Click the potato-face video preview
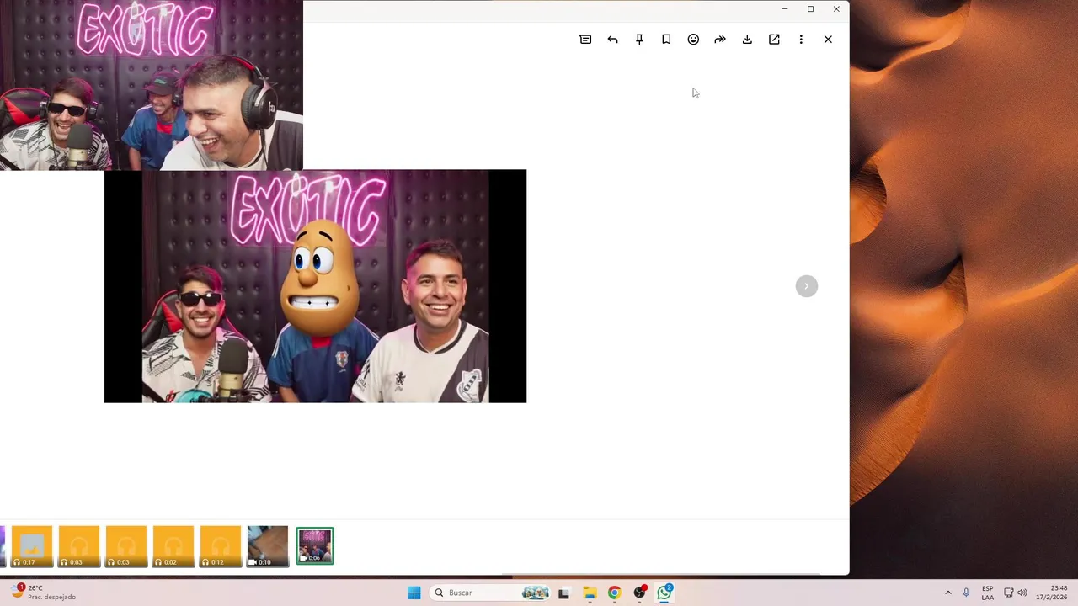Image resolution: width=1078 pixels, height=606 pixels. click(315, 286)
